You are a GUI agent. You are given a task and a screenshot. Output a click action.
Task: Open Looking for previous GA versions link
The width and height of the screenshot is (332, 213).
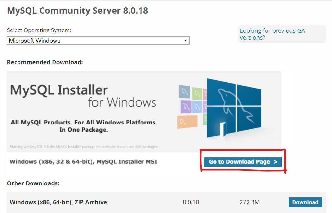[x=272, y=34]
